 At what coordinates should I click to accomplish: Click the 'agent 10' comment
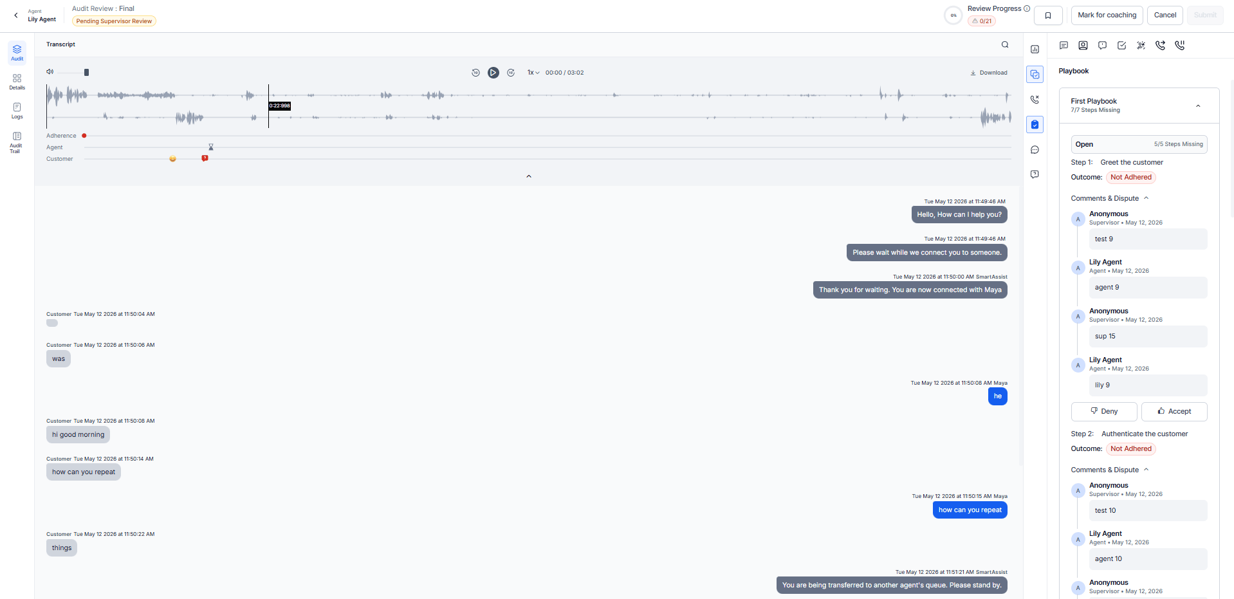coord(1148,559)
